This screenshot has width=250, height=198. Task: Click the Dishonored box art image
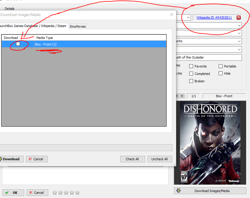click(210, 143)
